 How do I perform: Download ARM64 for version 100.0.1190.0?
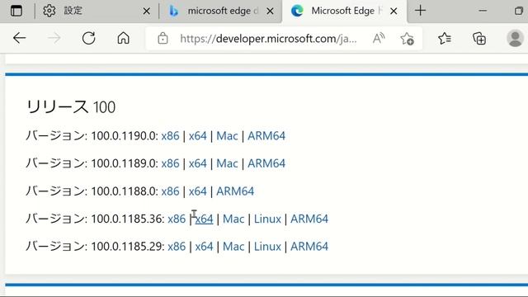point(266,135)
